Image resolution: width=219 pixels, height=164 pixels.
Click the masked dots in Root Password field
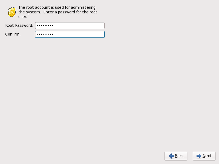pyautogui.click(x=45, y=25)
